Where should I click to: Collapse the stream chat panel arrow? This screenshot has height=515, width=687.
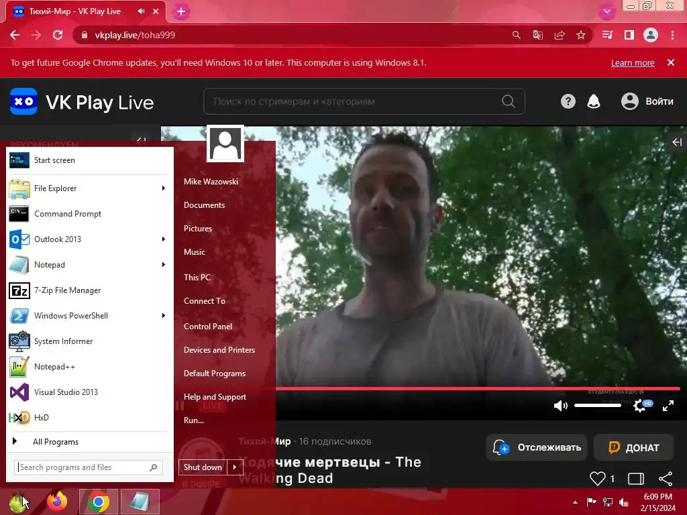tap(677, 142)
